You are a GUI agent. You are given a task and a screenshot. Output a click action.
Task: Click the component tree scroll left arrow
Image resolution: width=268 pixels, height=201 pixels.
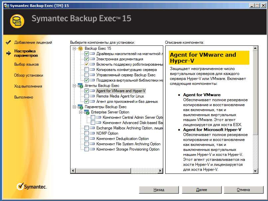point(73,170)
